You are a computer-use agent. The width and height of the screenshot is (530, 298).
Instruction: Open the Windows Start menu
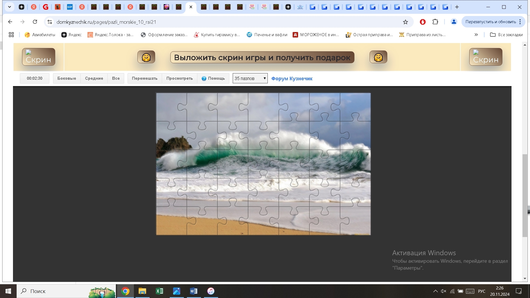click(x=8, y=291)
